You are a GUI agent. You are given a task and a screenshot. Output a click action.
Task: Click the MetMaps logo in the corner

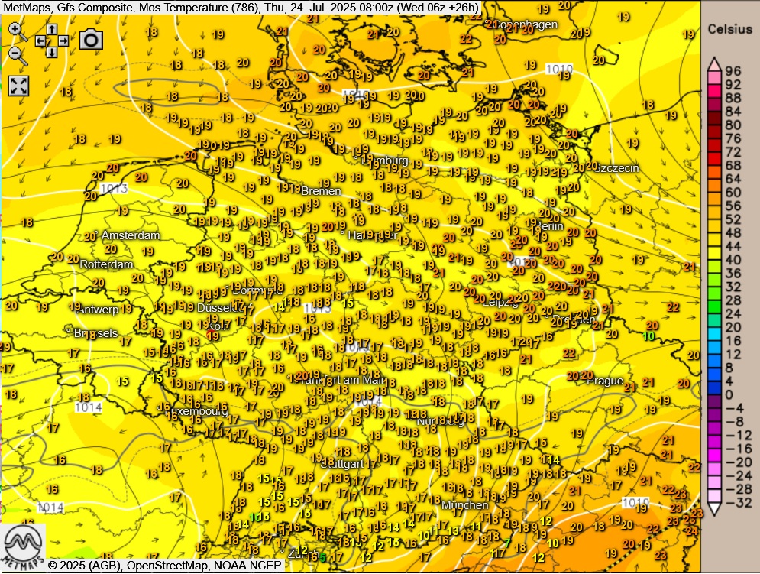(x=22, y=547)
